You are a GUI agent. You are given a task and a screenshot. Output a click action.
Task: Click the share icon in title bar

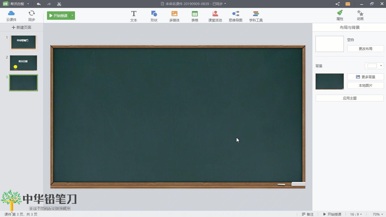point(337,4)
